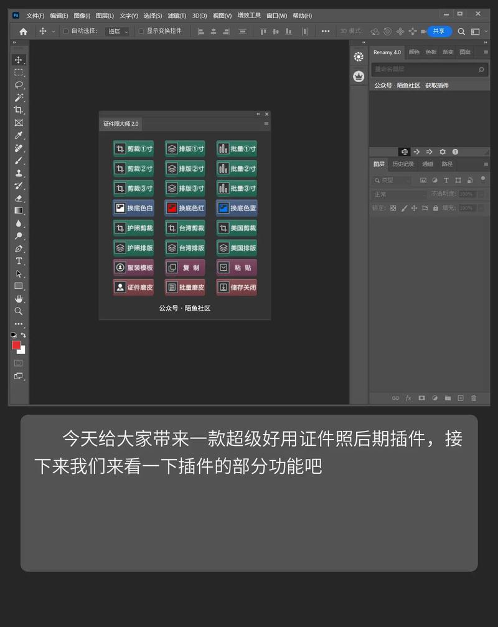Swap foreground and background colors
The width and height of the screenshot is (498, 627).
tap(24, 335)
